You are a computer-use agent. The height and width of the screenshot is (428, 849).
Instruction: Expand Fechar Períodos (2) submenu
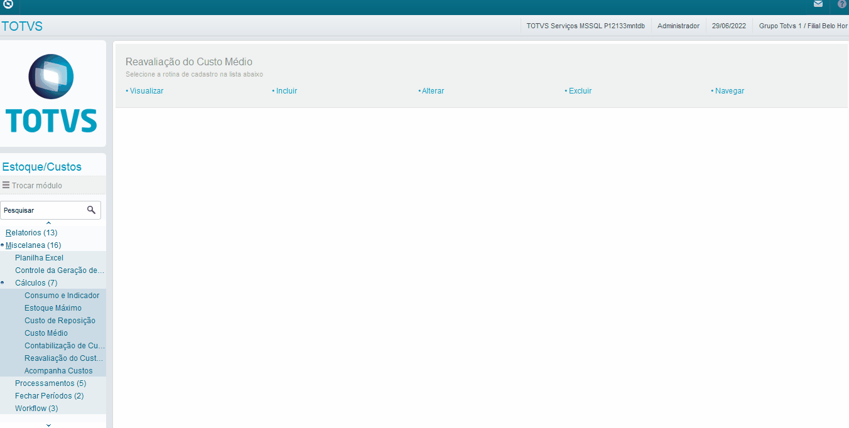tap(49, 396)
